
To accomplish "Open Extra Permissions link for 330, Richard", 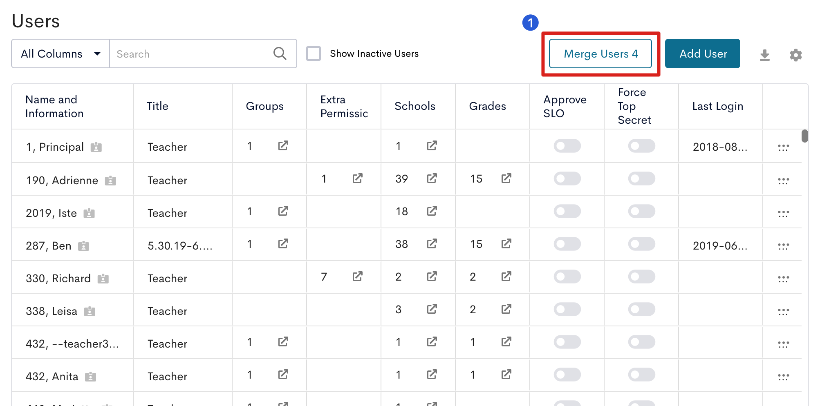I will click(x=358, y=277).
